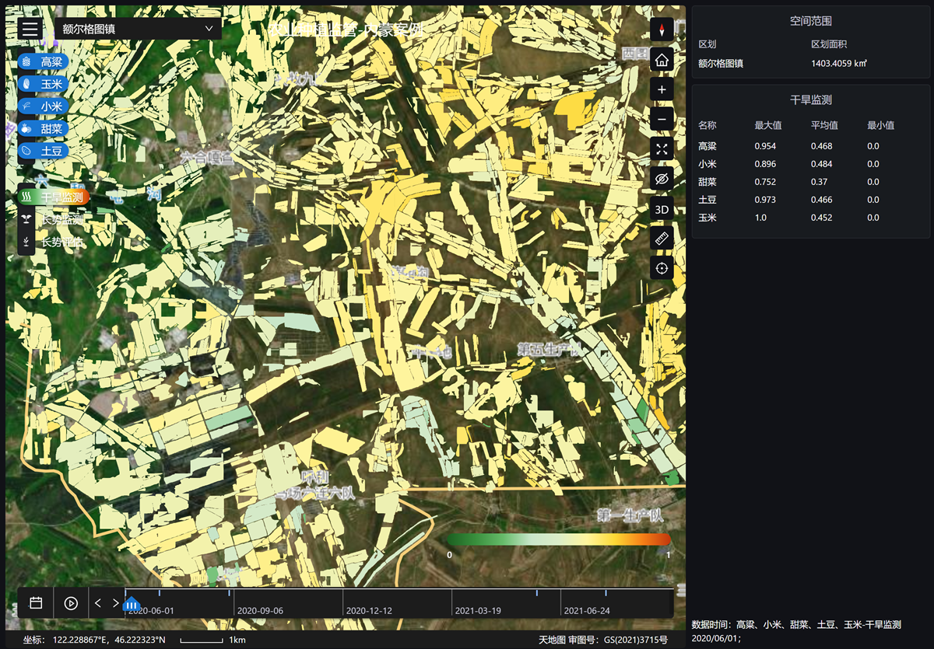Zoom in on the map
Viewport: 934px width, 649px height.
pyautogui.click(x=662, y=89)
